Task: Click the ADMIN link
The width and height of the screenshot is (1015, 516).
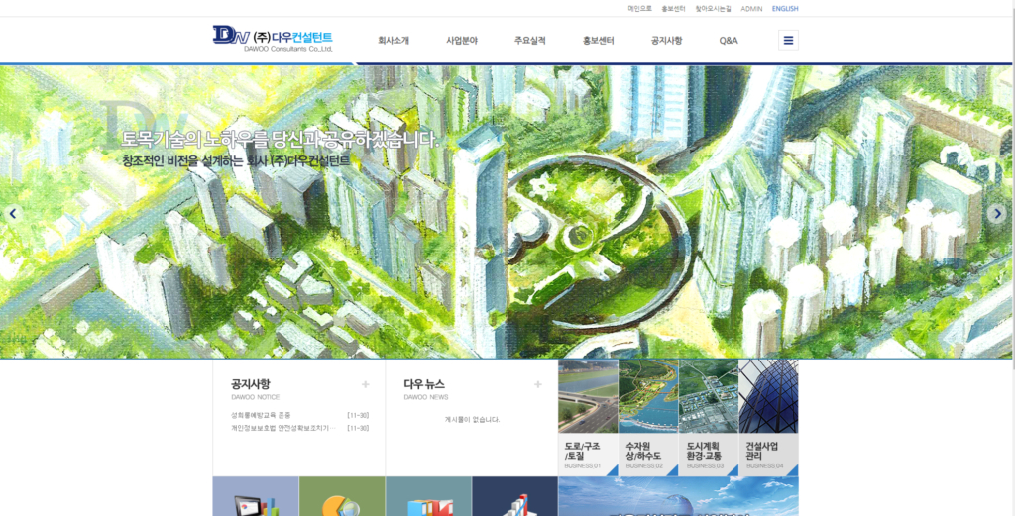Action: 751,8
